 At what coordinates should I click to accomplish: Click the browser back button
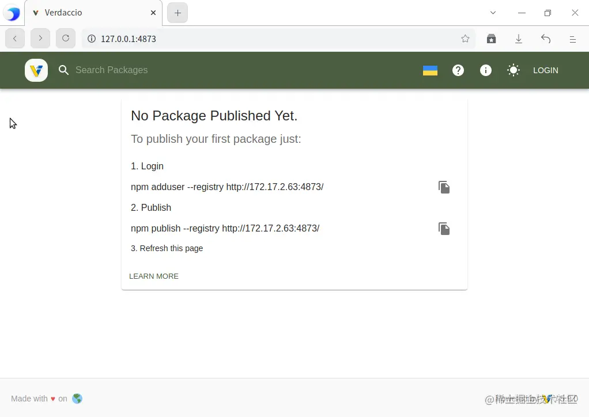click(15, 38)
